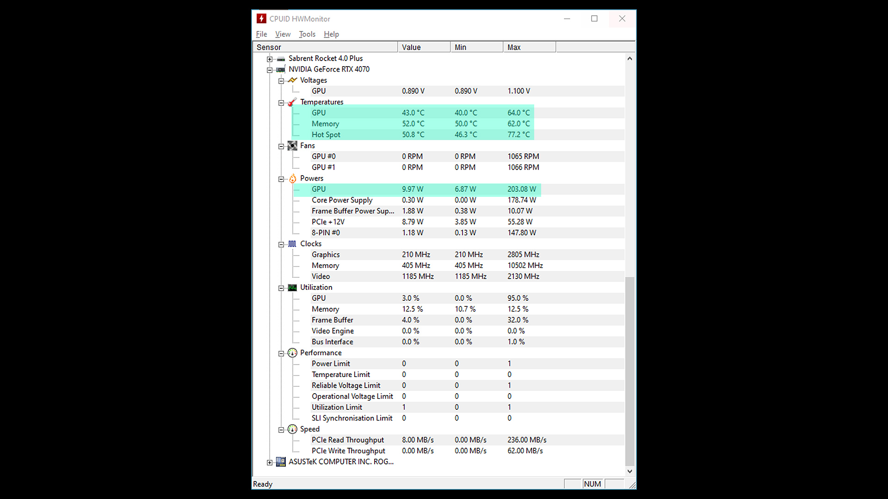Click the Temperatures thermometer icon

tap(292, 102)
